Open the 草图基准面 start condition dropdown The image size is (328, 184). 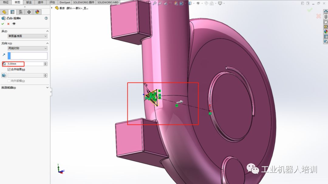point(27,36)
